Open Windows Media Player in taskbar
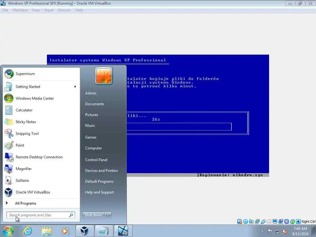The height and width of the screenshot is (237, 316). pos(65,231)
